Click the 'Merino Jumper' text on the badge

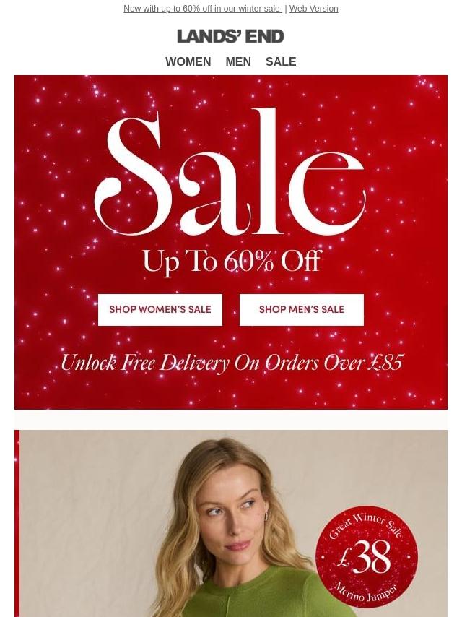point(366,593)
